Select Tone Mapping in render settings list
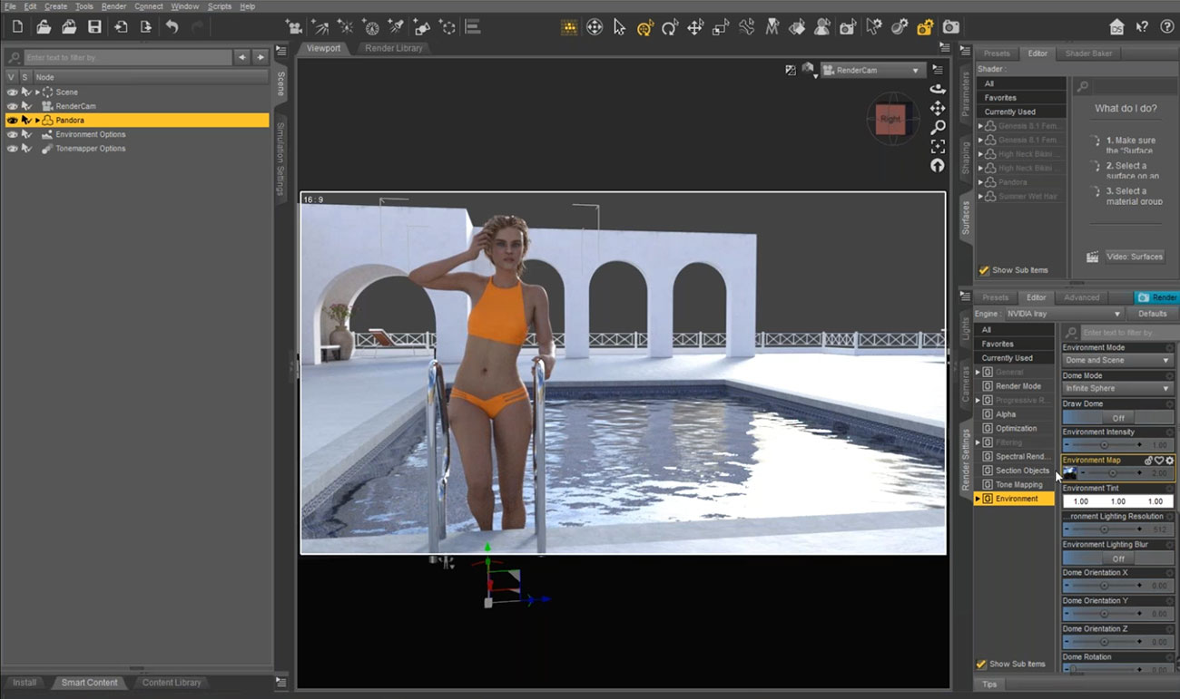 pyautogui.click(x=1018, y=485)
